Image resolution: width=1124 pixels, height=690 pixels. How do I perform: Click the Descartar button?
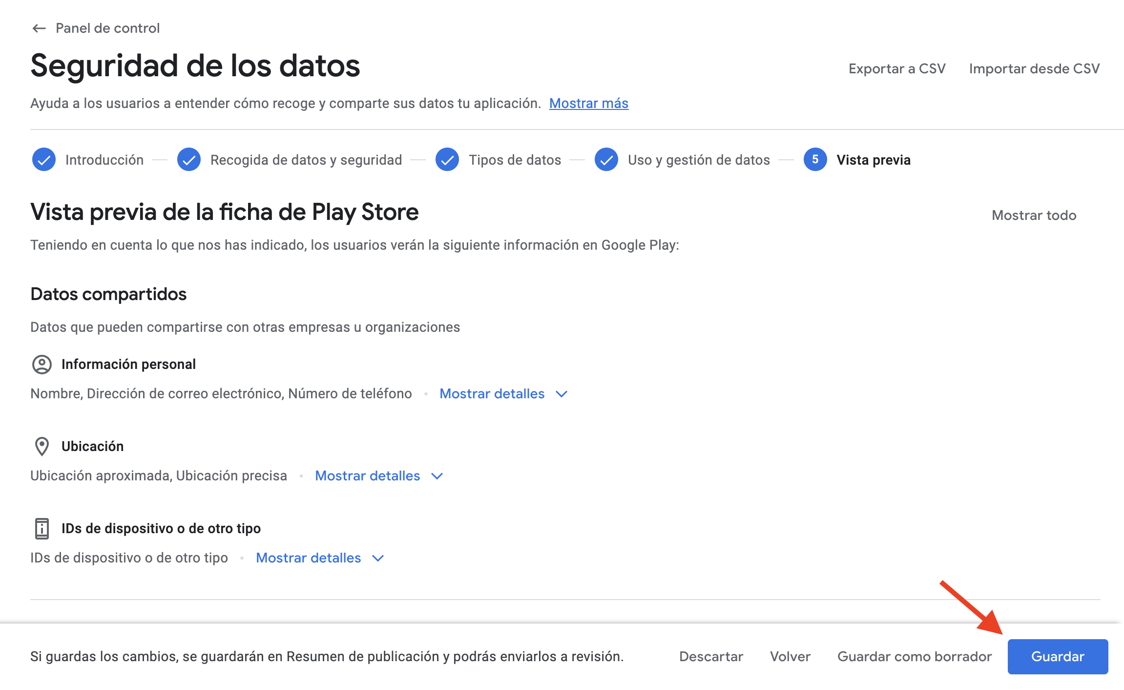coord(711,656)
